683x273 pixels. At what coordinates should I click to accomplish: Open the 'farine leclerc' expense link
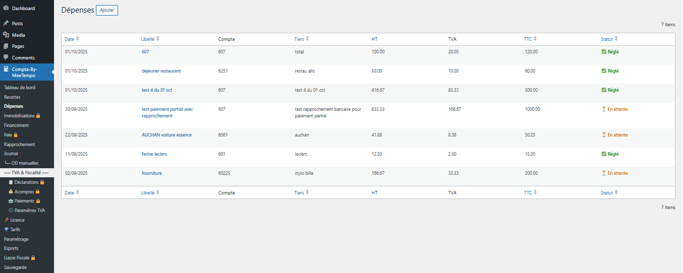coord(154,154)
